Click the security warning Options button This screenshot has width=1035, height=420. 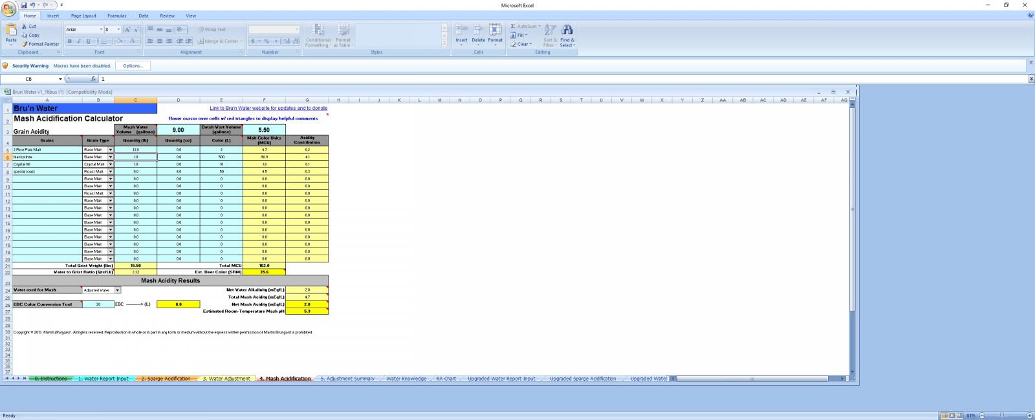[x=133, y=66]
